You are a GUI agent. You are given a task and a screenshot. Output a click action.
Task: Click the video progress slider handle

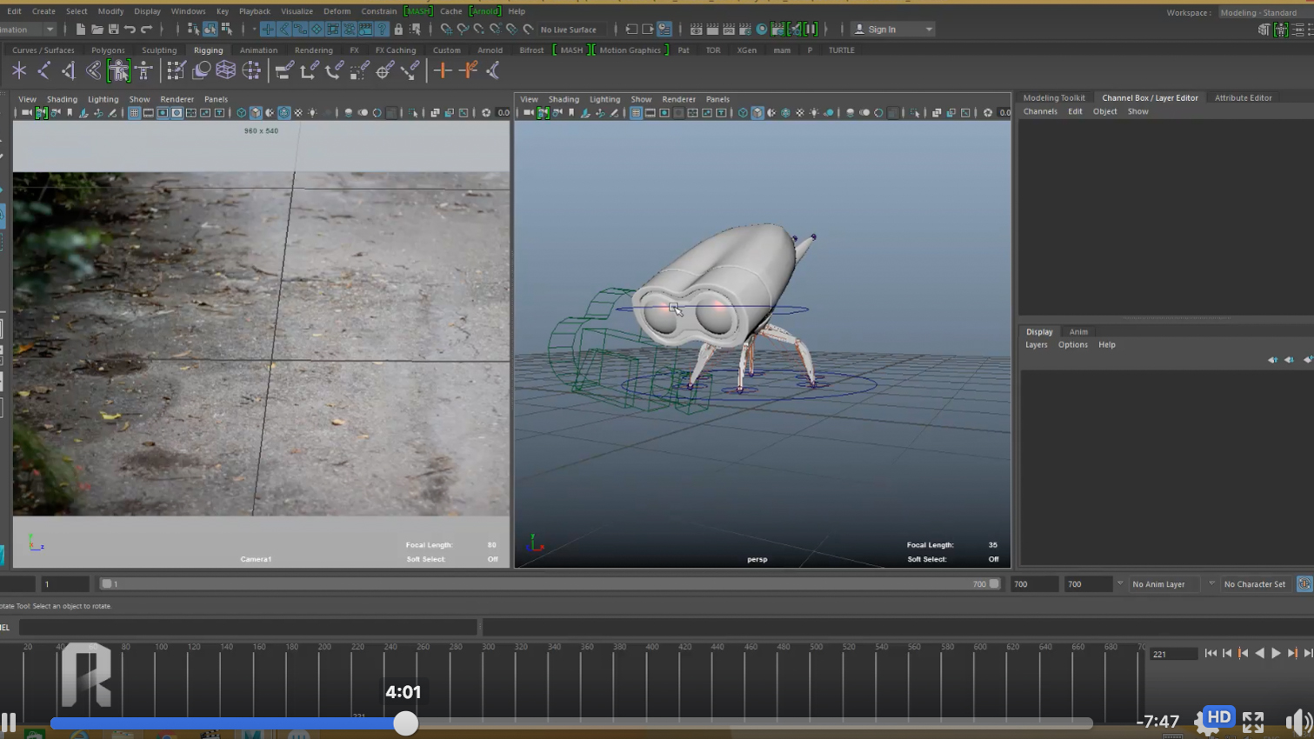[405, 723]
